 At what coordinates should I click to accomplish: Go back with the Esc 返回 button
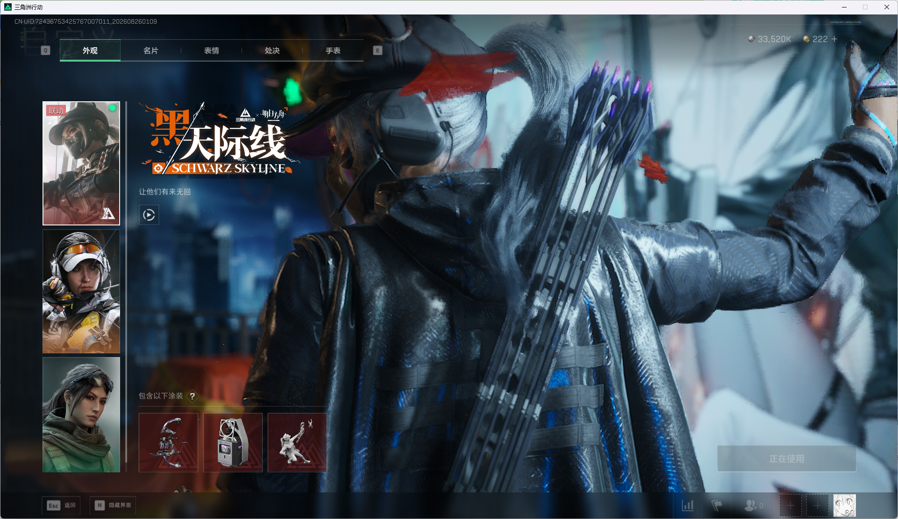point(61,505)
